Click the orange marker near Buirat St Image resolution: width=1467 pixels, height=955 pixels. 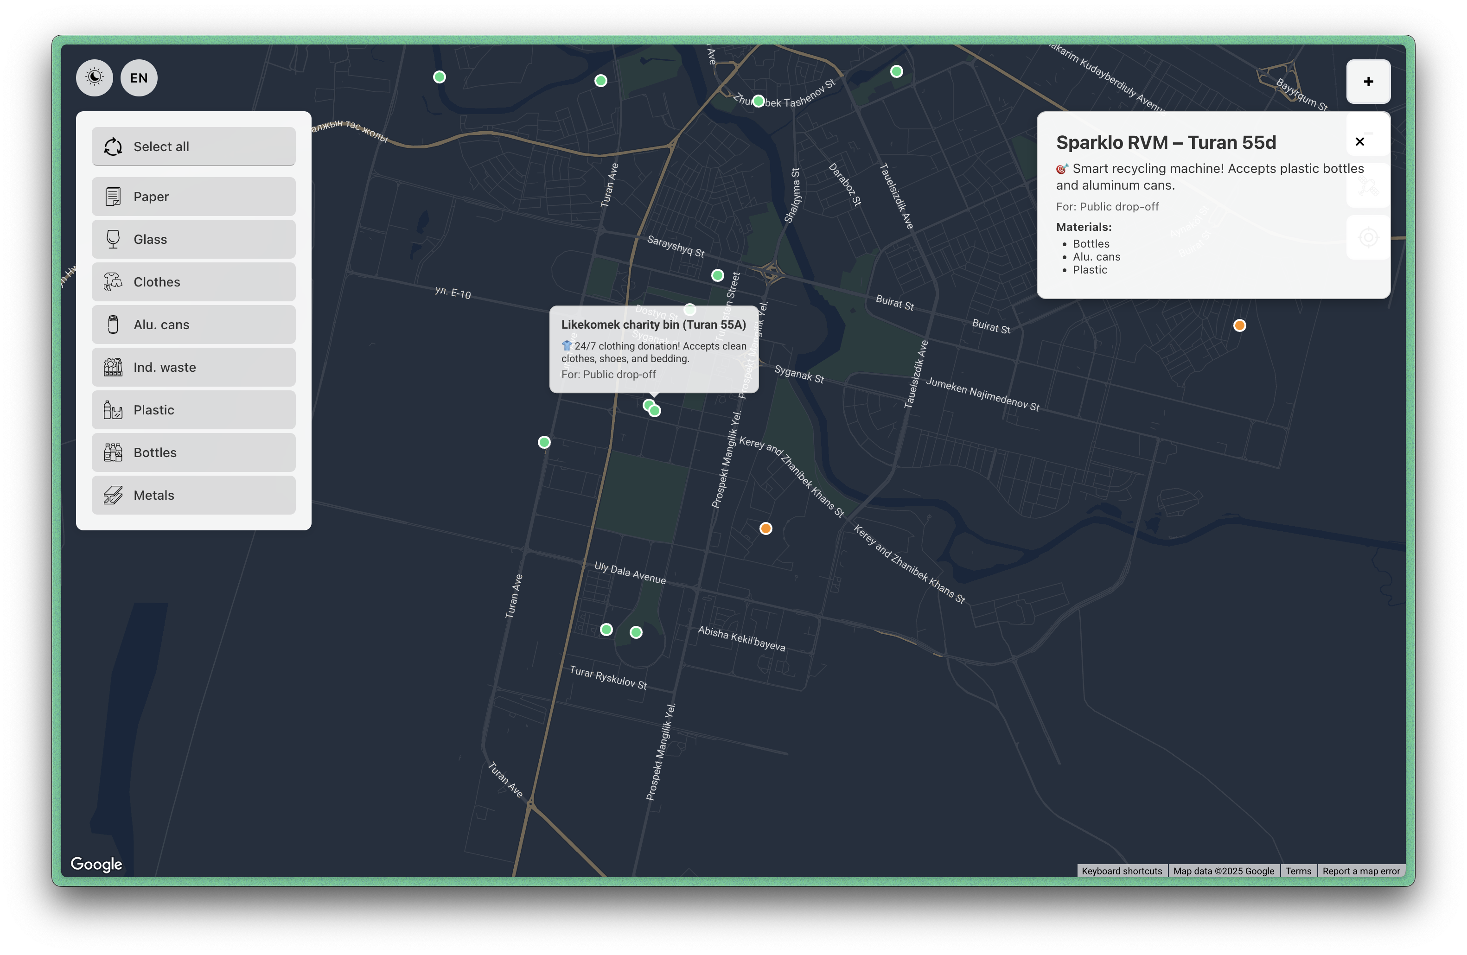click(1239, 325)
